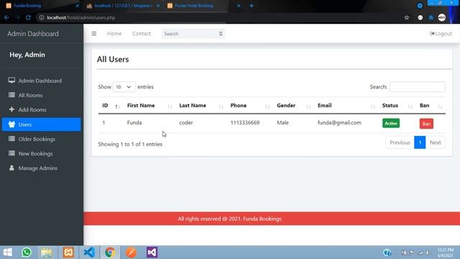Open the entries per page dropdown
The width and height of the screenshot is (460, 259).
click(x=124, y=87)
